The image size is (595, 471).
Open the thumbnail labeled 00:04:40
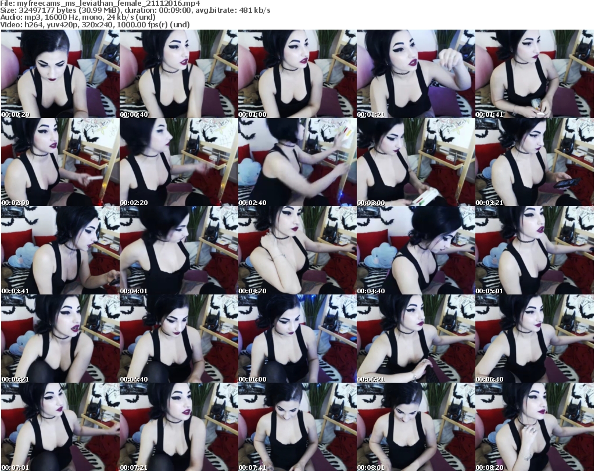click(415, 250)
